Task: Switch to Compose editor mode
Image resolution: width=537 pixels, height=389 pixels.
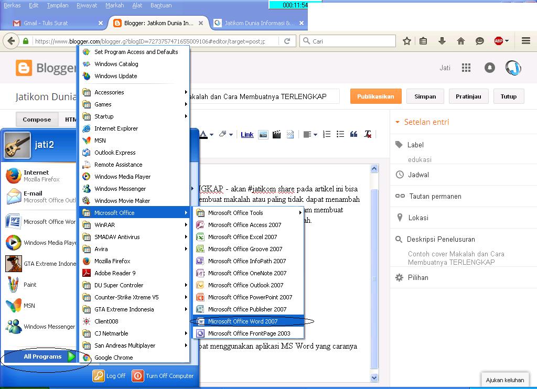Action: [37, 120]
